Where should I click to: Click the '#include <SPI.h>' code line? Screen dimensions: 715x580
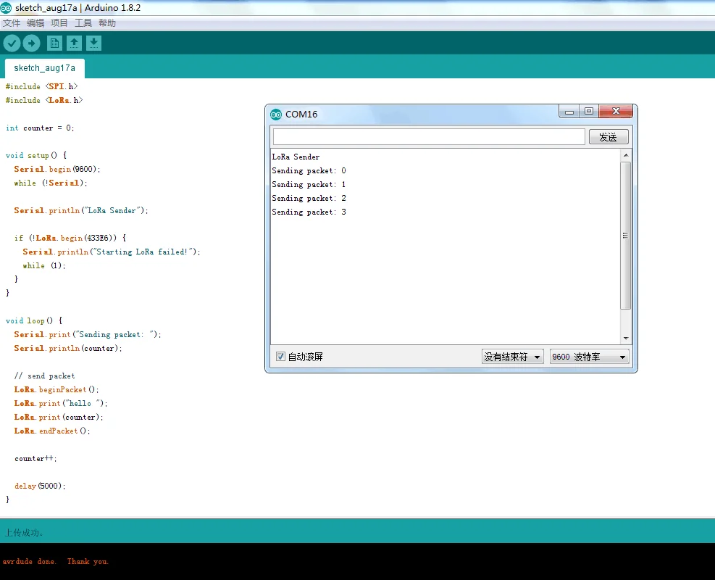41,86
